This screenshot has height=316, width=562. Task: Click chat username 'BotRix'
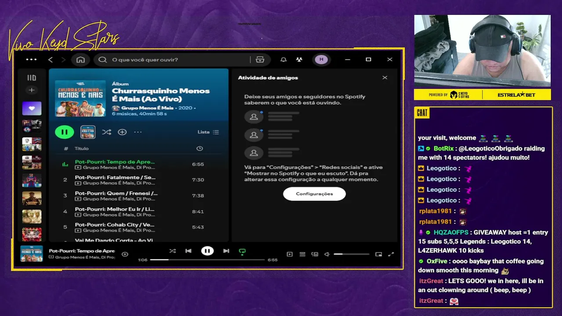click(x=443, y=148)
